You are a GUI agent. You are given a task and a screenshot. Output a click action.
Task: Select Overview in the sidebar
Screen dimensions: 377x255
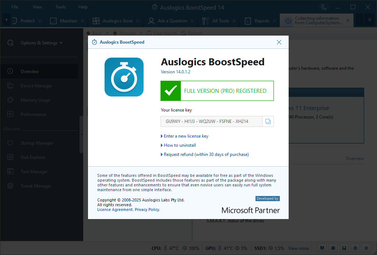pyautogui.click(x=39, y=72)
